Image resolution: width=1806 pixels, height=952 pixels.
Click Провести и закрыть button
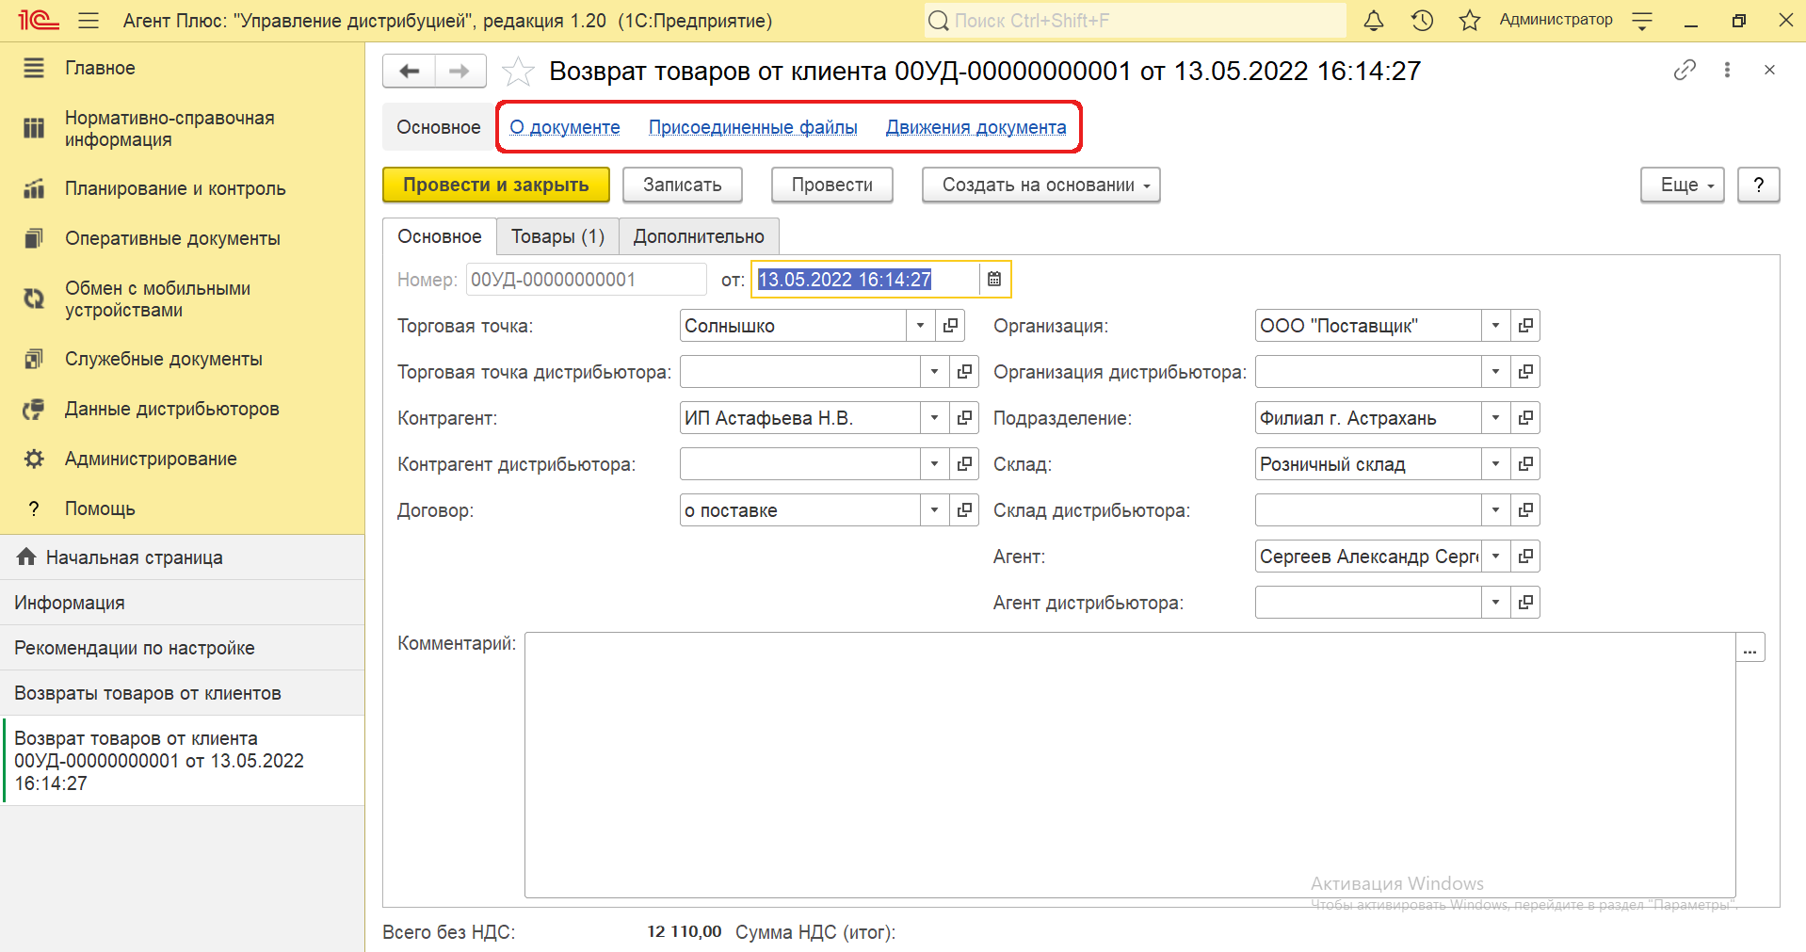pos(496,185)
